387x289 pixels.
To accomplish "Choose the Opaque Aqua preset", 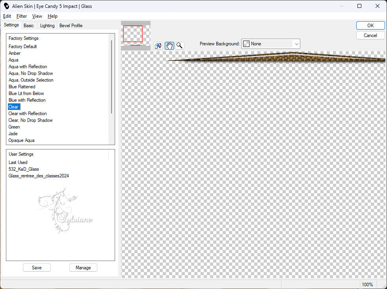I will [x=21, y=140].
